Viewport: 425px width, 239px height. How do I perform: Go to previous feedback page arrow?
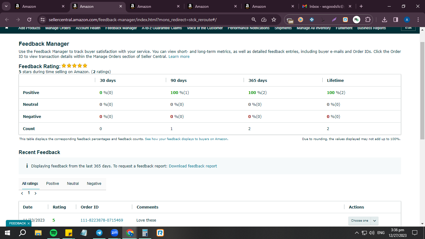point(22,193)
